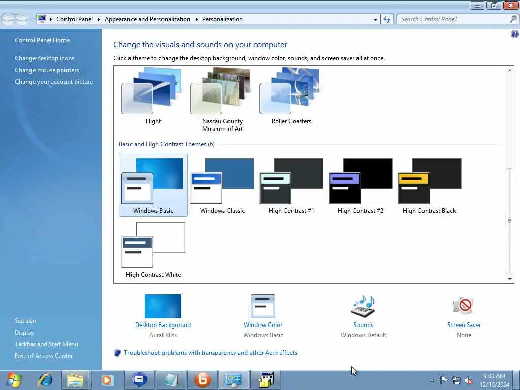Click the theme list scroll down arrow

click(x=510, y=279)
